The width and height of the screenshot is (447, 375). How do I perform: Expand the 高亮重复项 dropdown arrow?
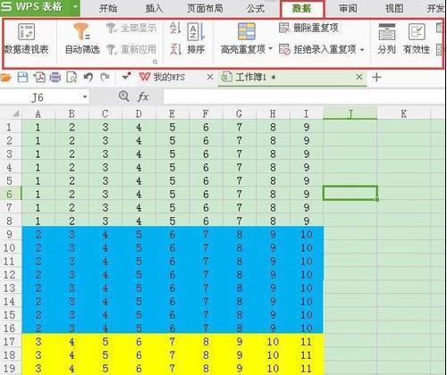click(x=271, y=49)
